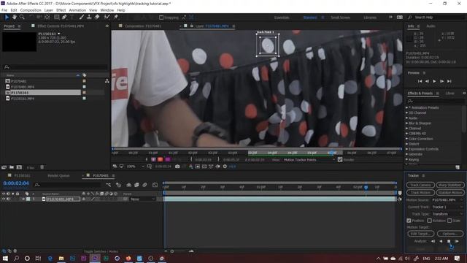Screen dimensions: 467x263
Task: Expand the Blur & Sharpen effects category
Action: coord(407,123)
